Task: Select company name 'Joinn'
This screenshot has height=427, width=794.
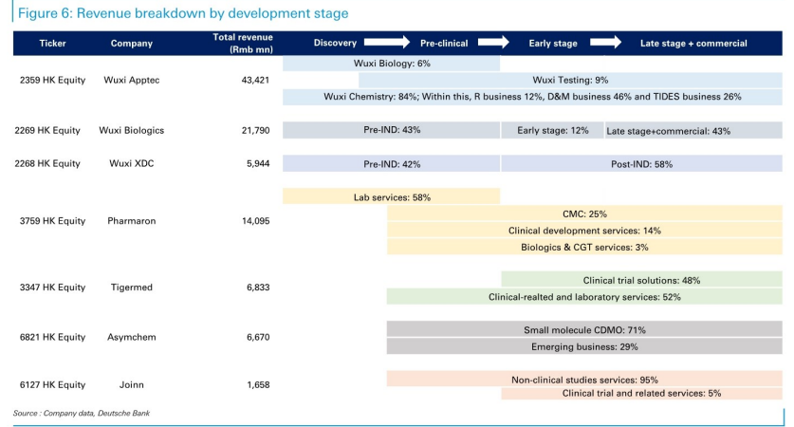Action: [x=132, y=384]
